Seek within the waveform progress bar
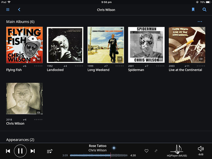This screenshot has width=212, height=159. point(99,156)
